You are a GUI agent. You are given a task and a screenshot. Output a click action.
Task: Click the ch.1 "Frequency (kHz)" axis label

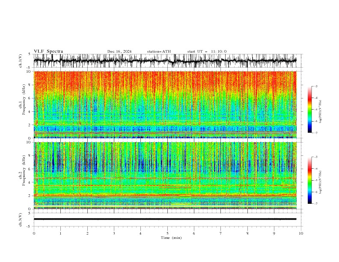tap(24, 99)
